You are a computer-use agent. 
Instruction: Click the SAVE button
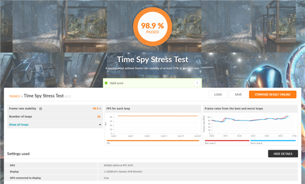coord(238,95)
